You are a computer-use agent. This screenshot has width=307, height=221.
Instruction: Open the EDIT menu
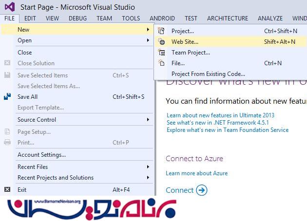point(30,18)
